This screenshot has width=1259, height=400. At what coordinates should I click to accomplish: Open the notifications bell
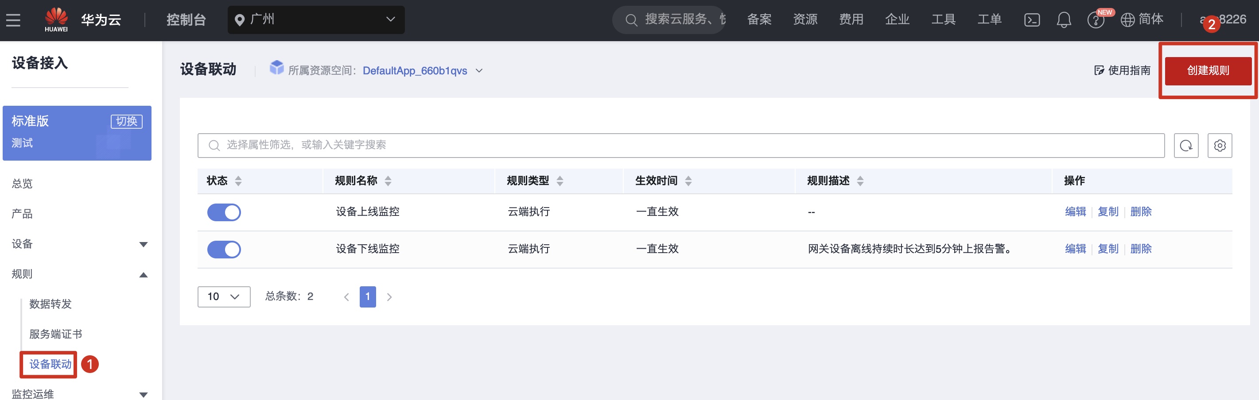coord(1064,20)
